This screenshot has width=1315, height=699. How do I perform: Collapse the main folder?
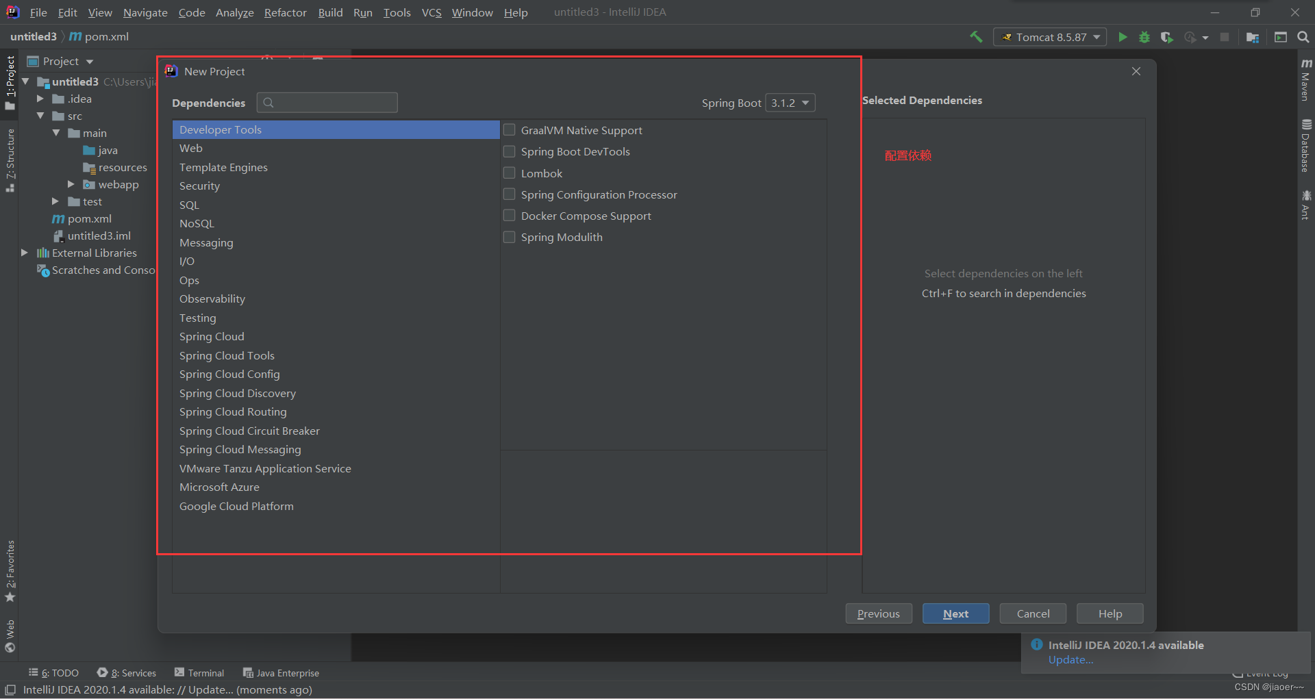[56, 133]
